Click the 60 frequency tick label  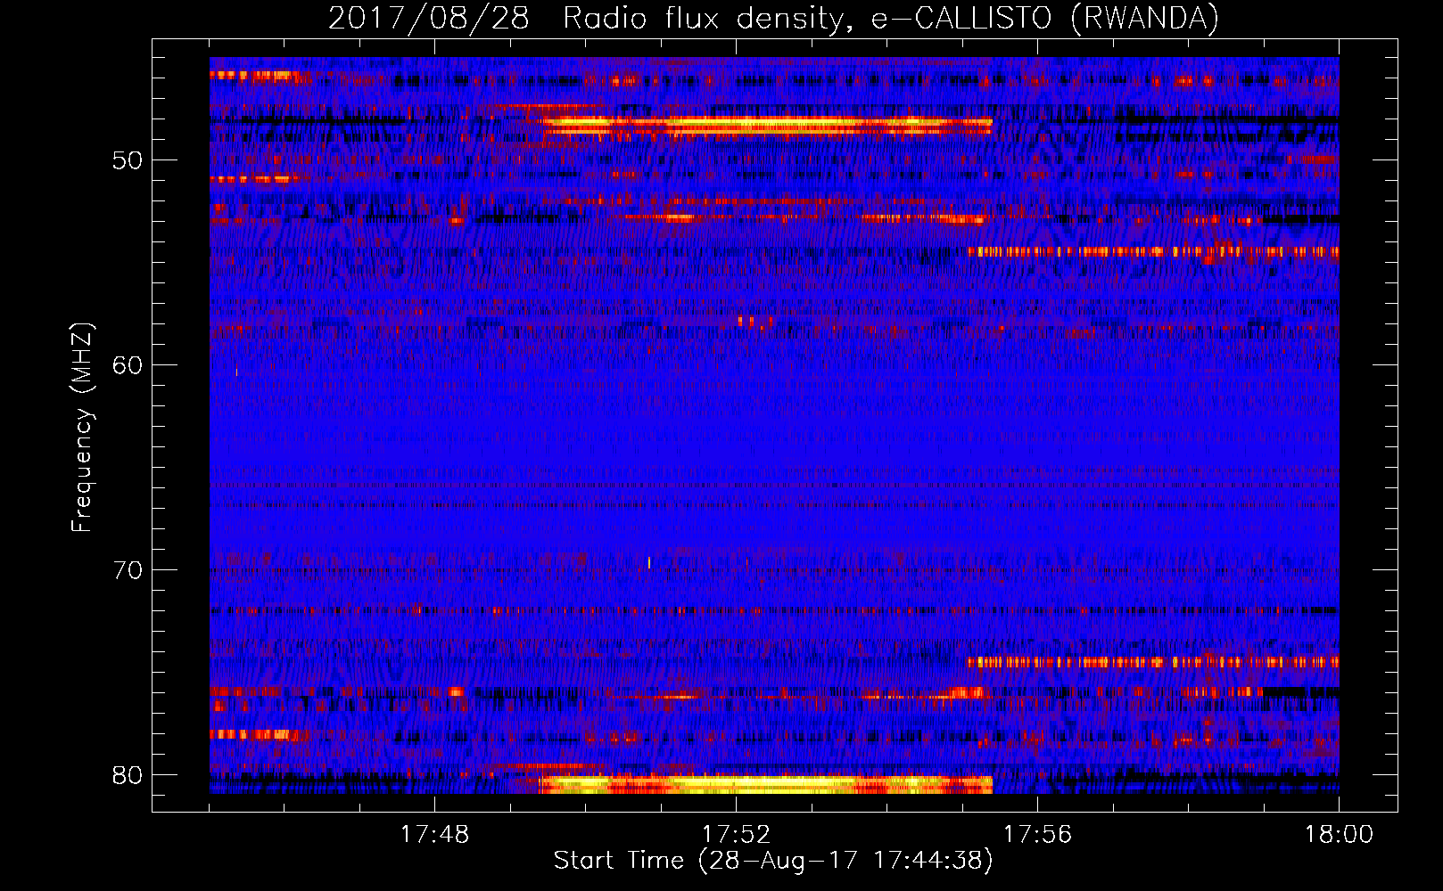tap(128, 366)
